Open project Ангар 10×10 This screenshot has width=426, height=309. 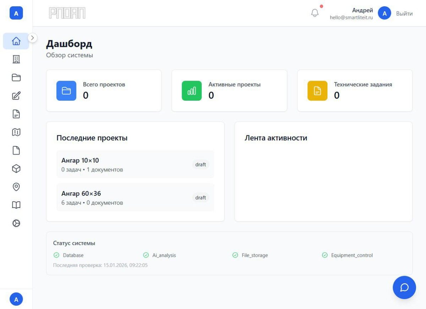pyautogui.click(x=135, y=164)
